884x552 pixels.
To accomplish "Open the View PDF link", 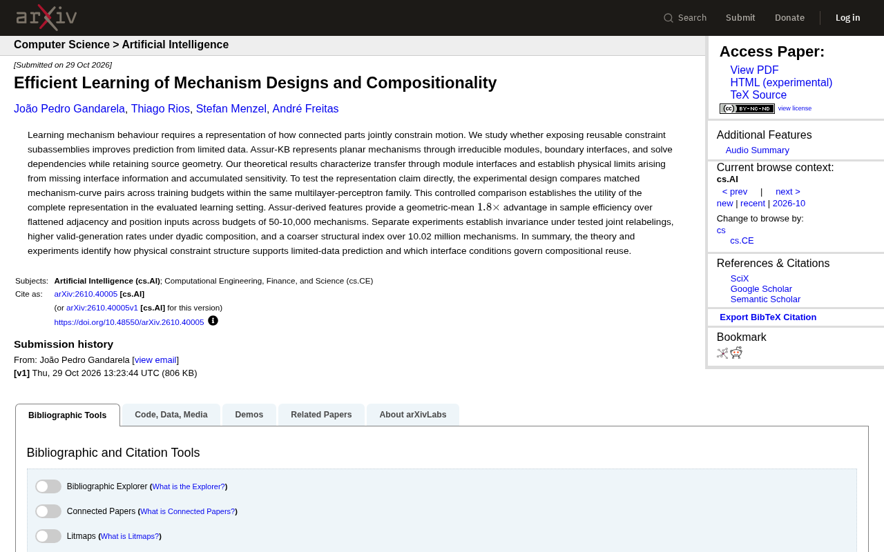I will pos(754,70).
